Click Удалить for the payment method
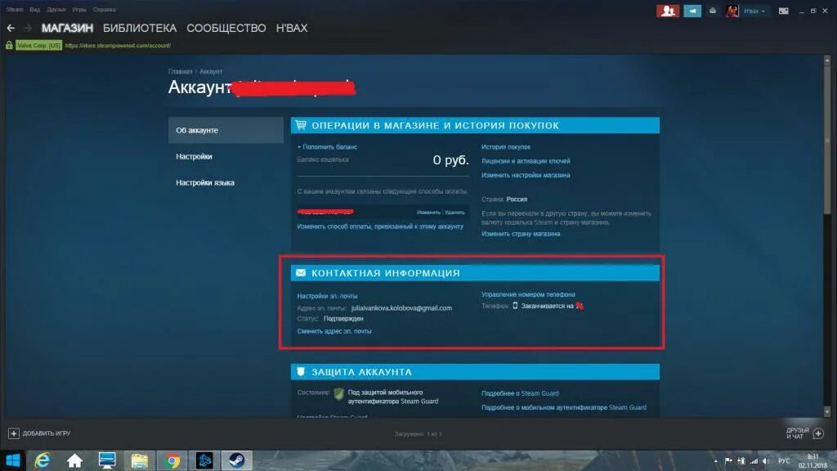The image size is (837, 471). tap(454, 213)
